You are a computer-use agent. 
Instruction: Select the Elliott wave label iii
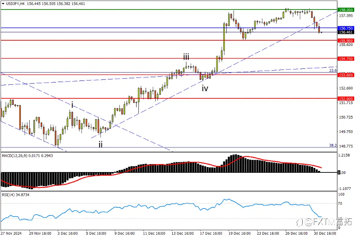tap(186, 57)
